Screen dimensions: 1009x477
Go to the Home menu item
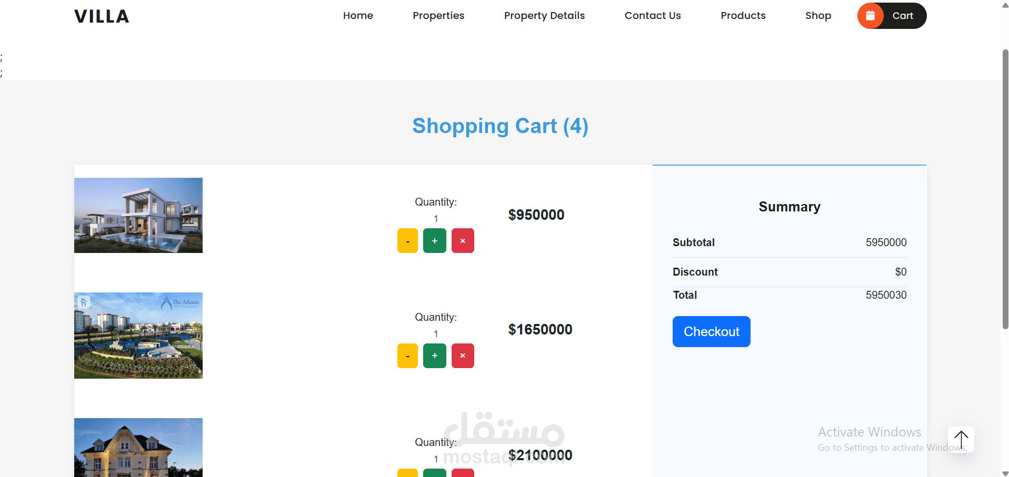358,16
